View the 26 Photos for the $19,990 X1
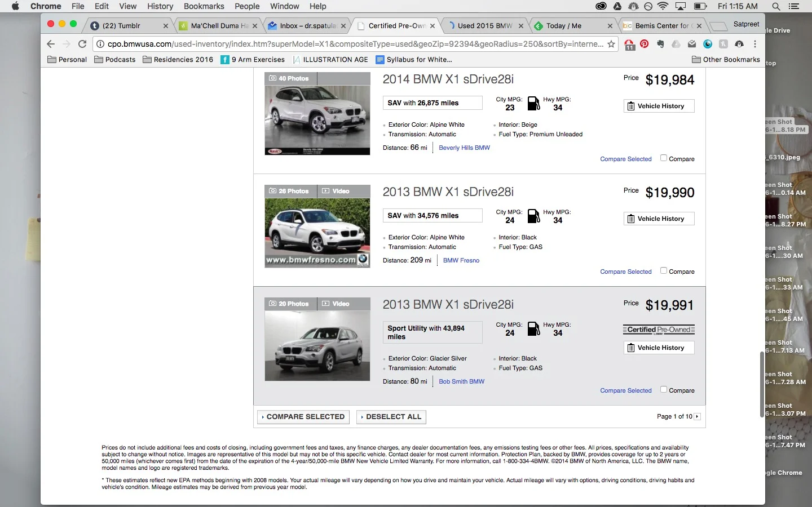This screenshot has width=812, height=507. click(289, 191)
